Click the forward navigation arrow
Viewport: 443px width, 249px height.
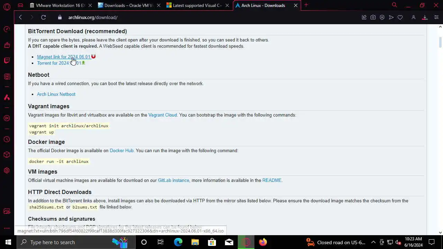coord(32,17)
